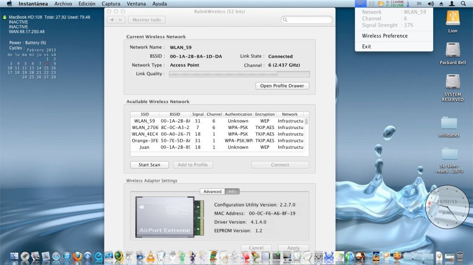Open the Spotlight search magnifier icon
The image size is (473, 265).
pos(463,4)
